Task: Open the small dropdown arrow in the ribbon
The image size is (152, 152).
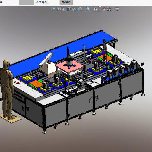Action: pos(12,3)
